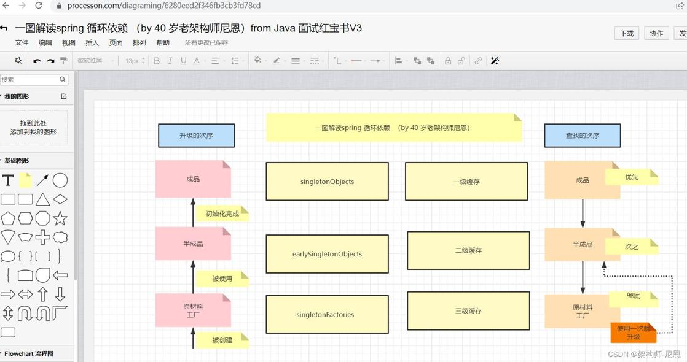Open the line start style dropdown

pyautogui.click(x=356, y=61)
